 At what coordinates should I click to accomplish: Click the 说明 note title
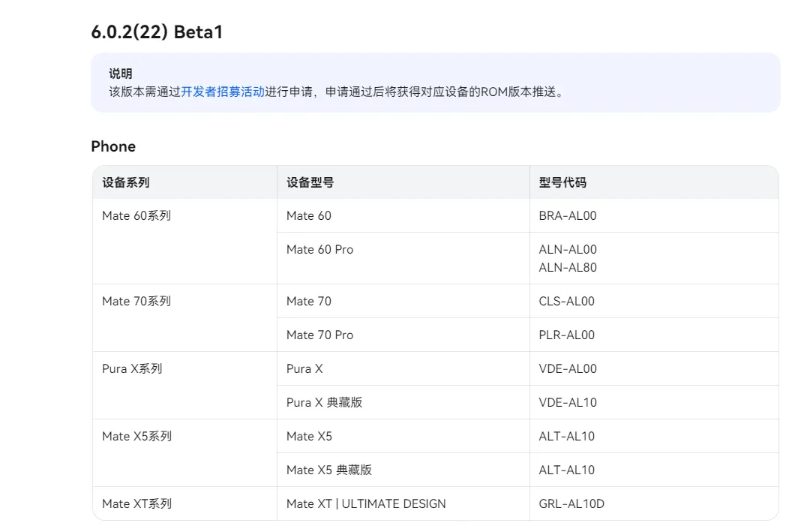(121, 74)
